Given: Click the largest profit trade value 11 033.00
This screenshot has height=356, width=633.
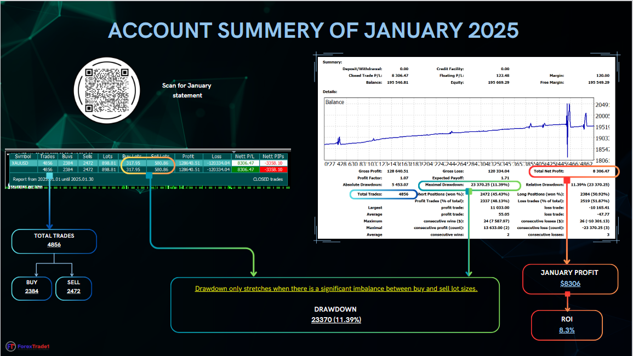Looking at the screenshot, I should click(500, 208).
